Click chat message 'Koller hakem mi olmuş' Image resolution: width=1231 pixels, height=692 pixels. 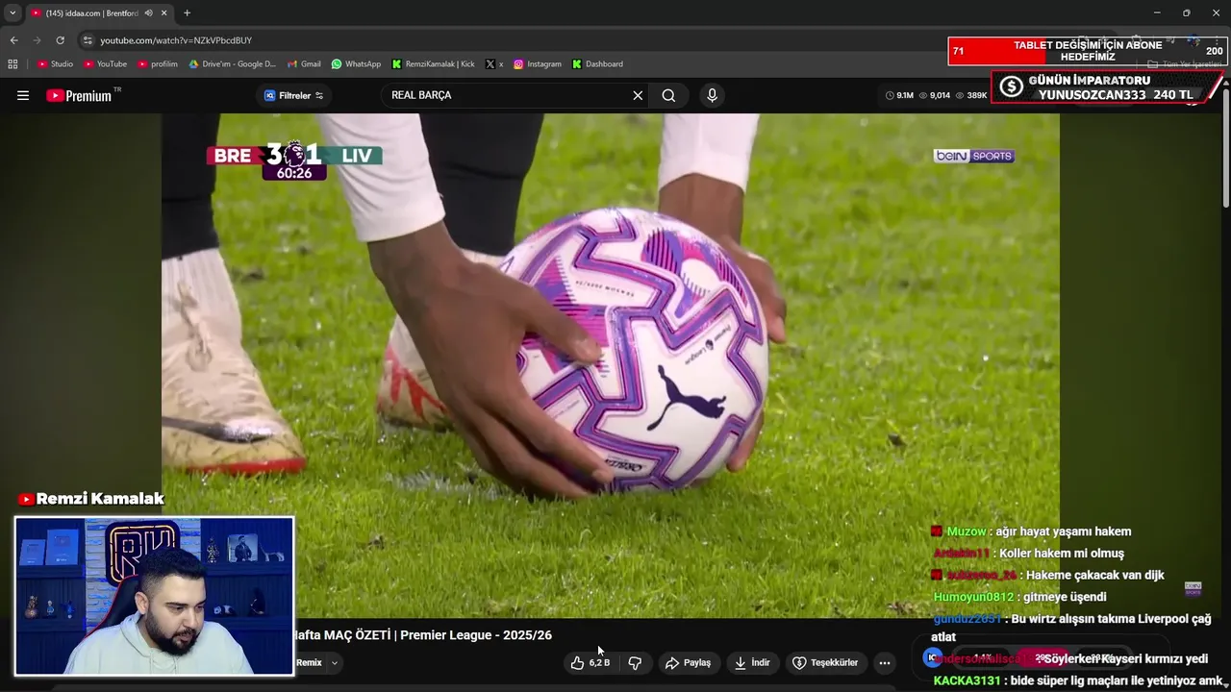(1028, 554)
